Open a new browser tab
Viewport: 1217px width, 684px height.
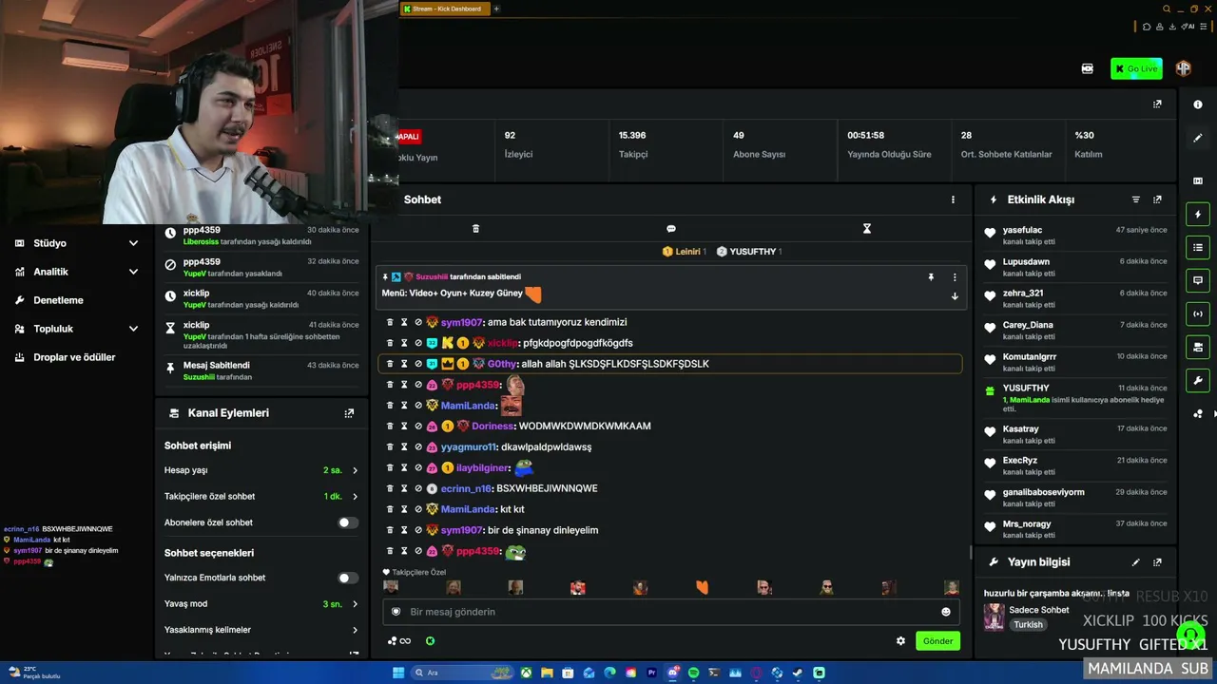tap(496, 9)
